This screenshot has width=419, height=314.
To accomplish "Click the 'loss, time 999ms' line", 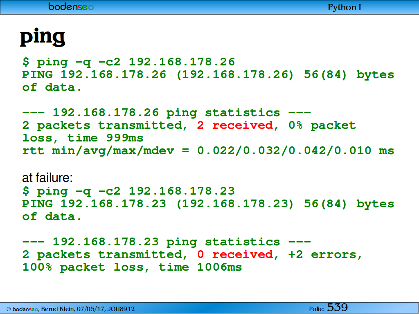I will [83, 138].
